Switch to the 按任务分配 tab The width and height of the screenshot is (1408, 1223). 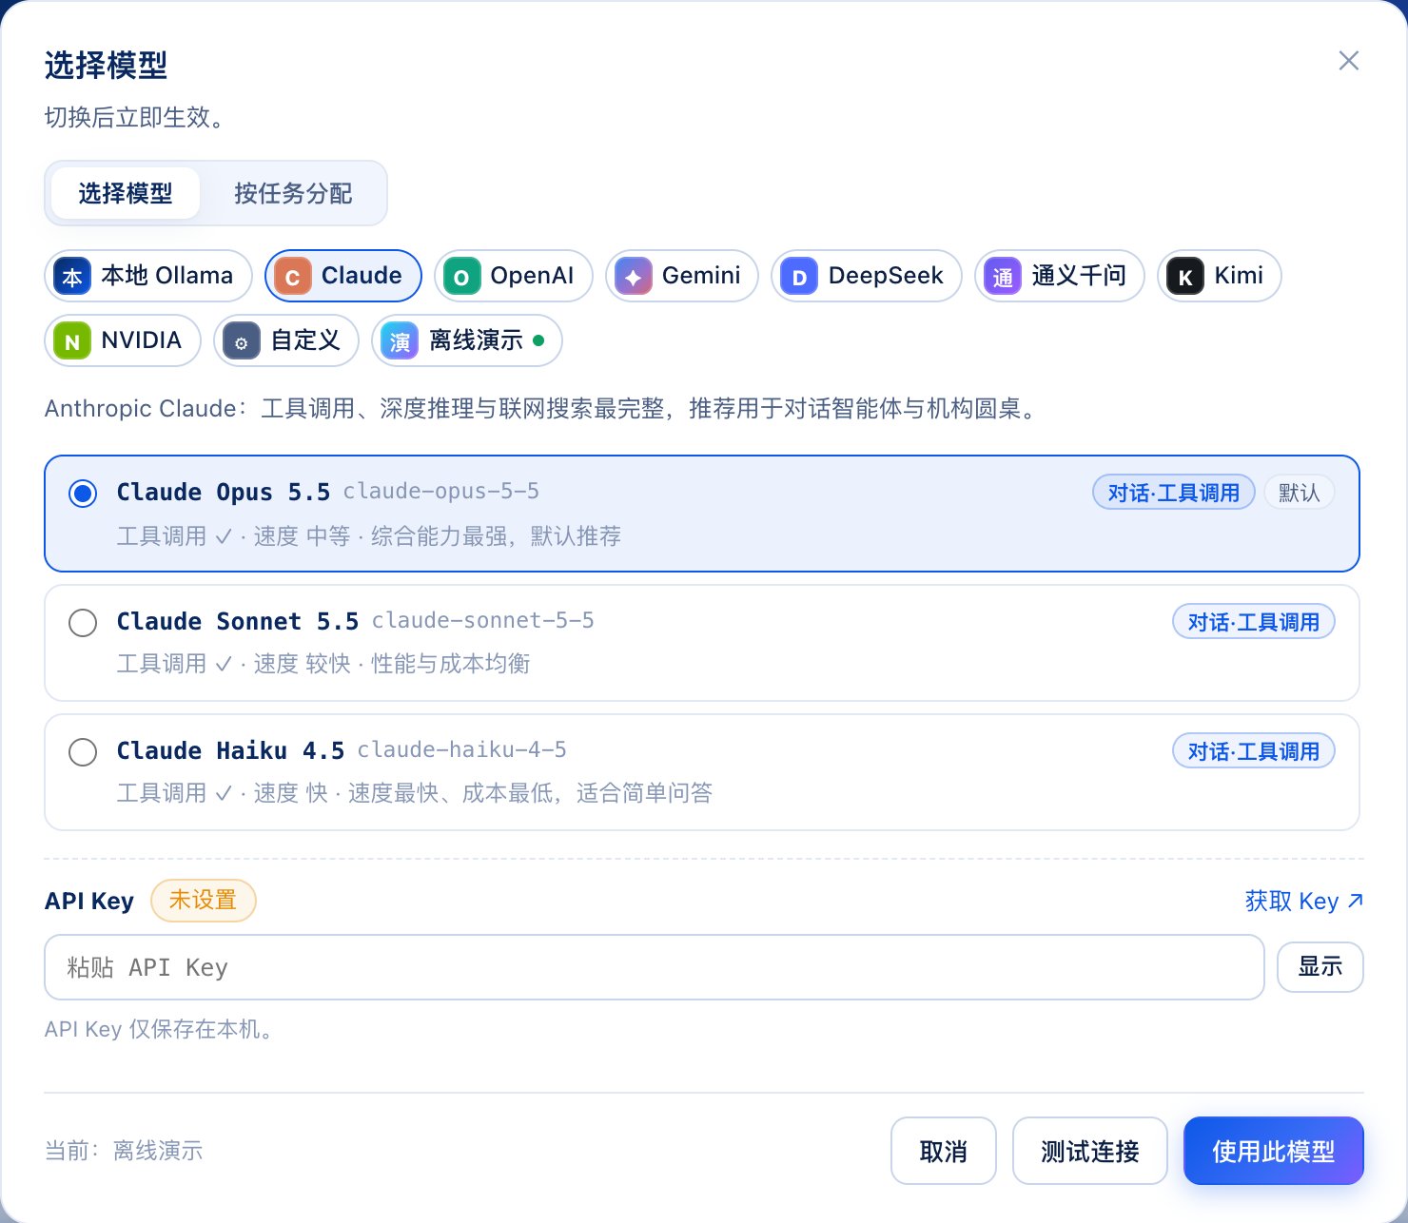point(293,193)
